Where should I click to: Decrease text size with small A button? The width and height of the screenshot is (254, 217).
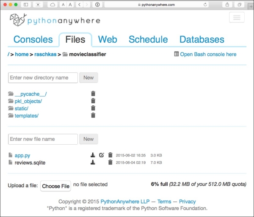(63, 5)
